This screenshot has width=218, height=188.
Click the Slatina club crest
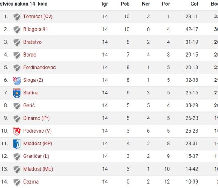17,93
